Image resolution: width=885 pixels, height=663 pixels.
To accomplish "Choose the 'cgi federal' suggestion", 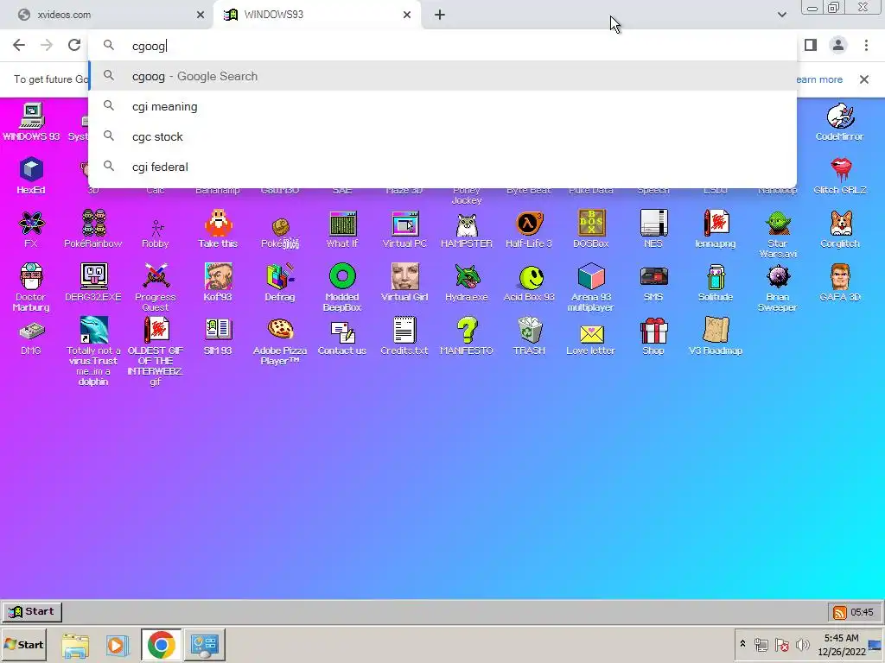I will coord(442,167).
